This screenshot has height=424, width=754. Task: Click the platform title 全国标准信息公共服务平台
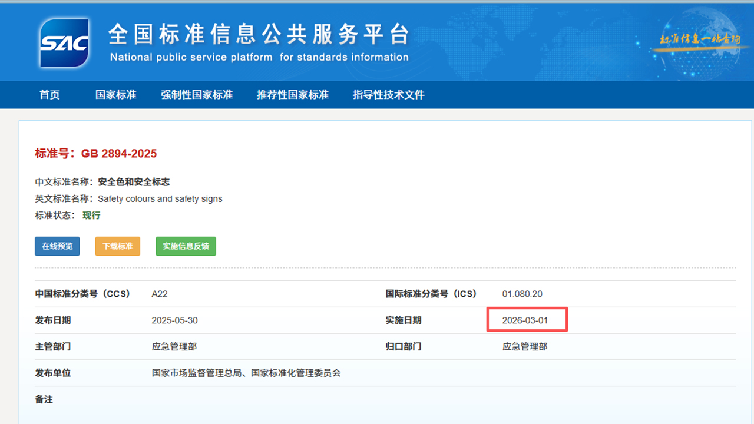tap(259, 35)
